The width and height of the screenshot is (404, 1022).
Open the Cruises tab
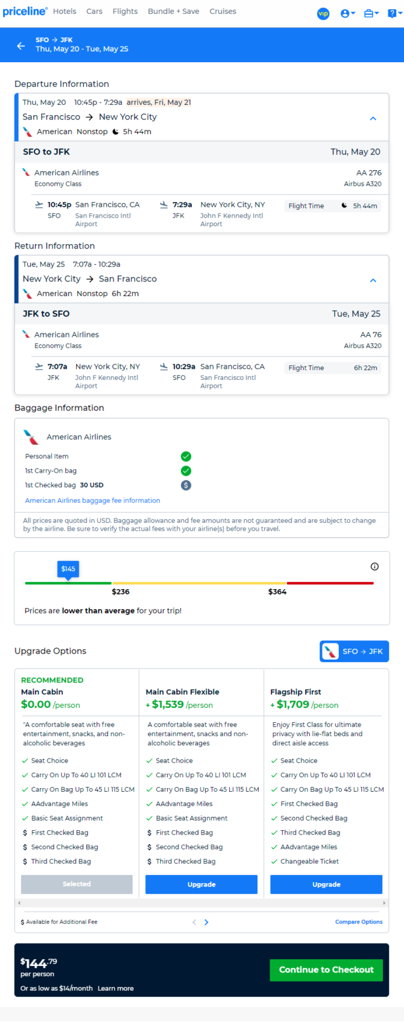click(223, 11)
